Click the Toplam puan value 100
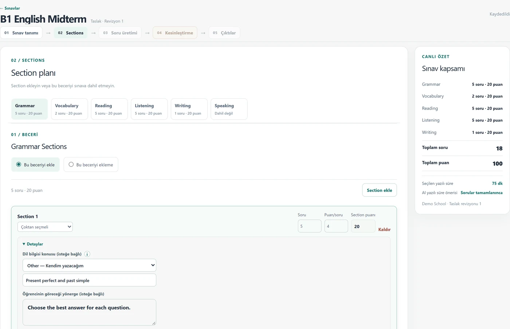This screenshot has width=510, height=329. pyautogui.click(x=498, y=164)
